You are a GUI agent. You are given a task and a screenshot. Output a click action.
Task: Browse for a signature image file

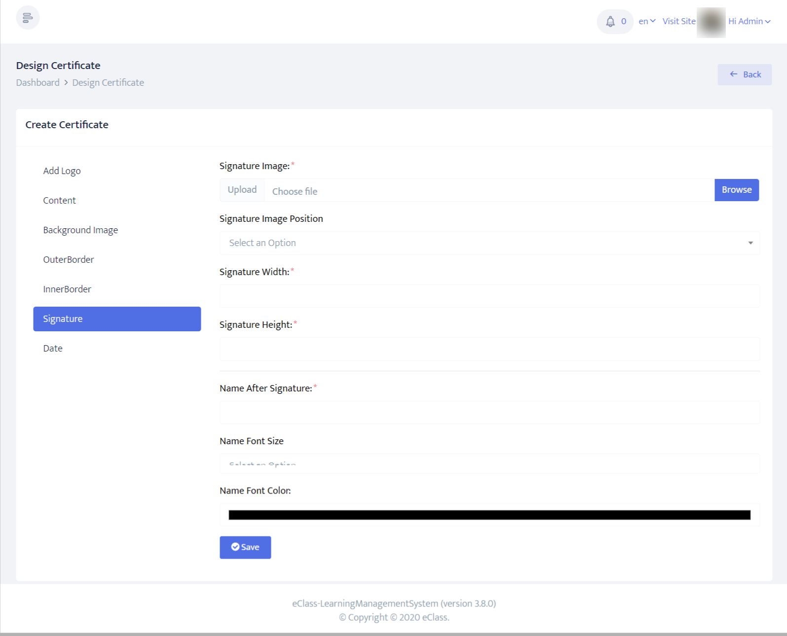click(736, 190)
